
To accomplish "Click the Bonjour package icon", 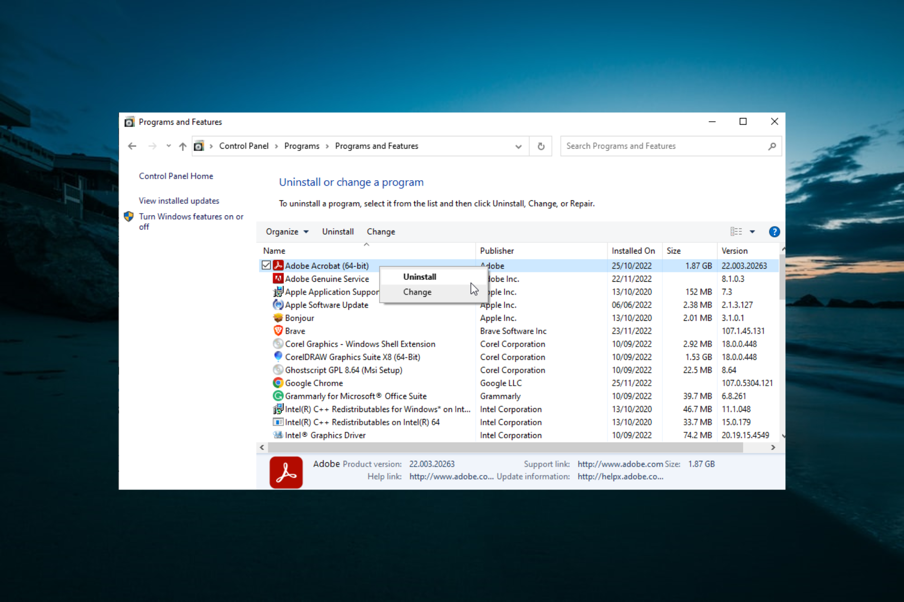I will click(278, 318).
